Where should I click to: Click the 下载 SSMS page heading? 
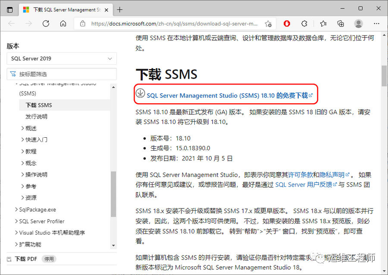166,74
